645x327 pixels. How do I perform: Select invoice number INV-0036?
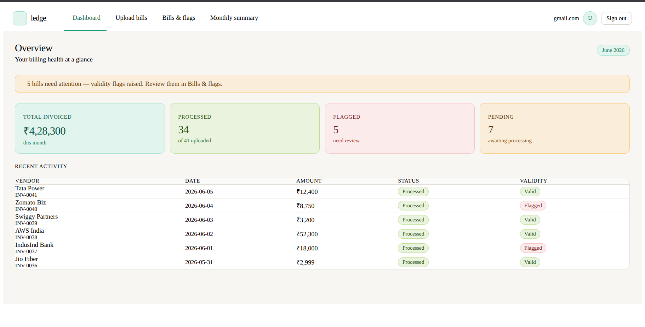26,266
